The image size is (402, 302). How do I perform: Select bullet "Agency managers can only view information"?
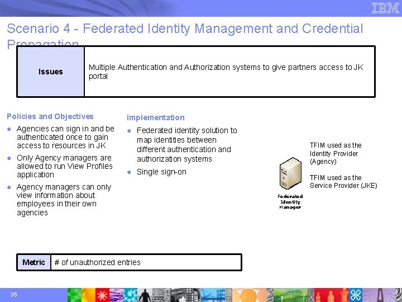pyautogui.click(x=64, y=200)
